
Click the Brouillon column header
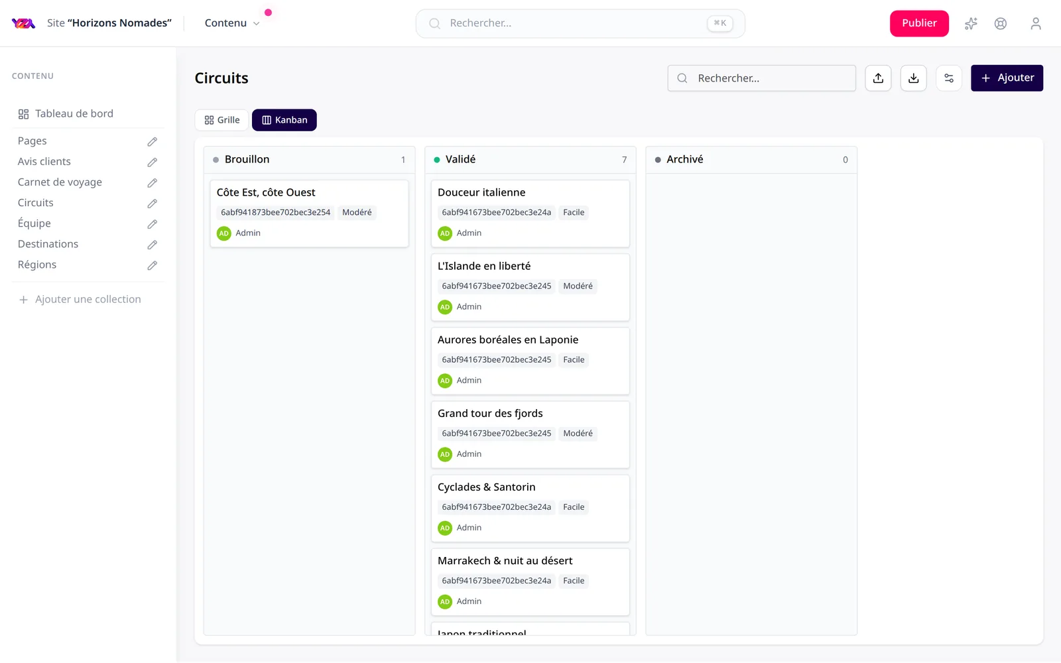(x=309, y=160)
